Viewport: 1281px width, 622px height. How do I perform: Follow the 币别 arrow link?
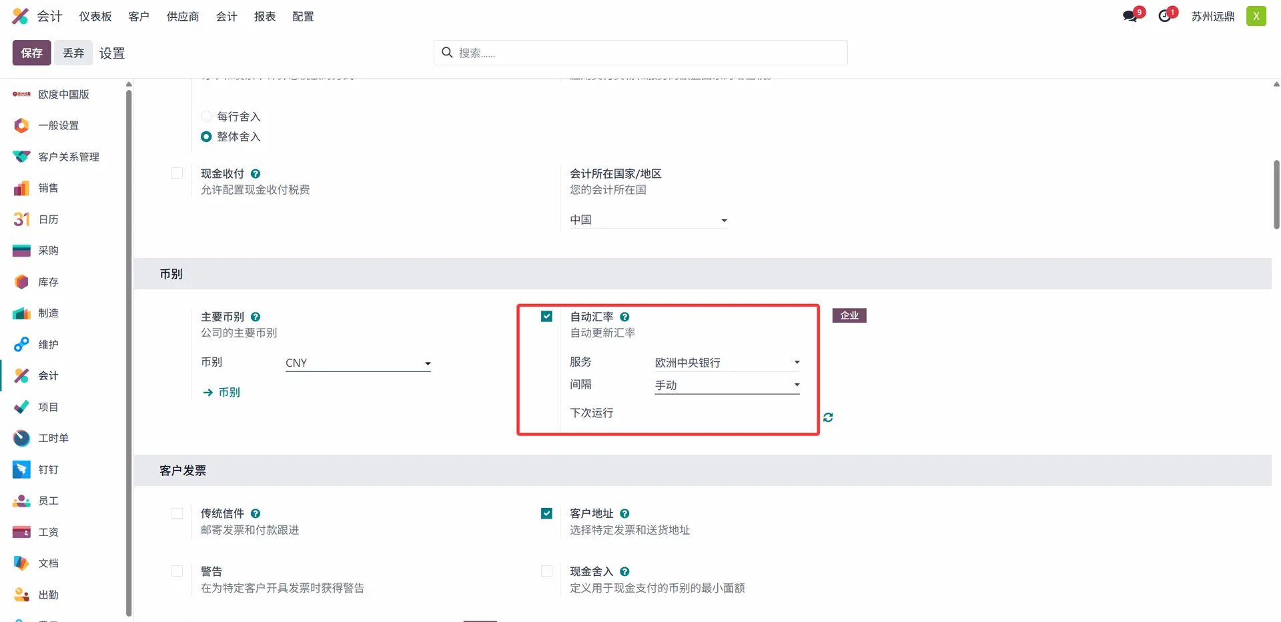click(x=222, y=392)
